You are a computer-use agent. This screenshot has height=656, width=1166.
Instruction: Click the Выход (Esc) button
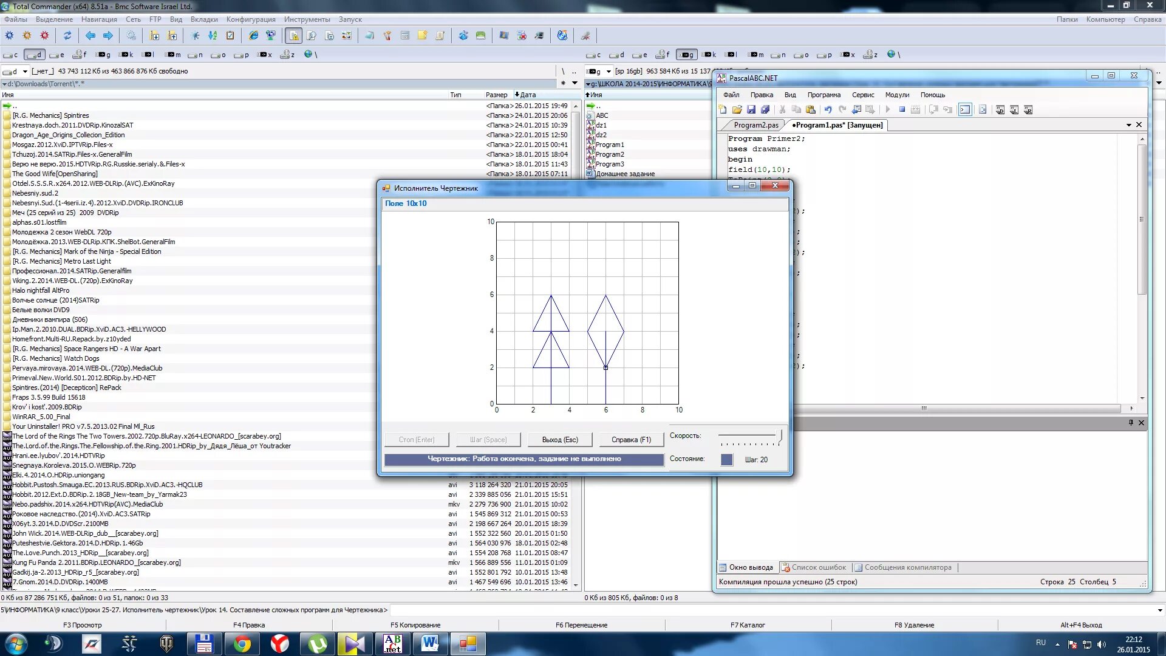[560, 440]
